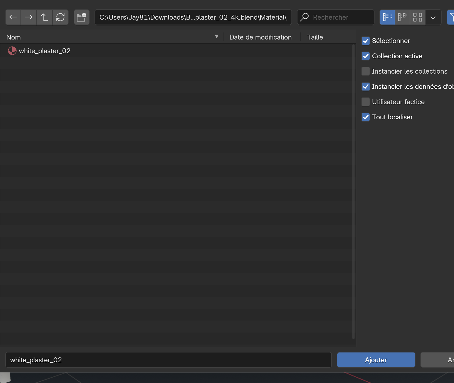Switch to thumbnail display mode
454x383 pixels.
pyautogui.click(x=417, y=17)
